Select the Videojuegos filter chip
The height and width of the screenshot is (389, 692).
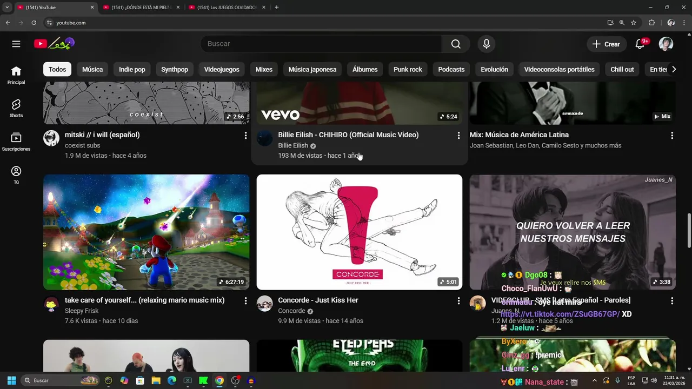tap(222, 69)
